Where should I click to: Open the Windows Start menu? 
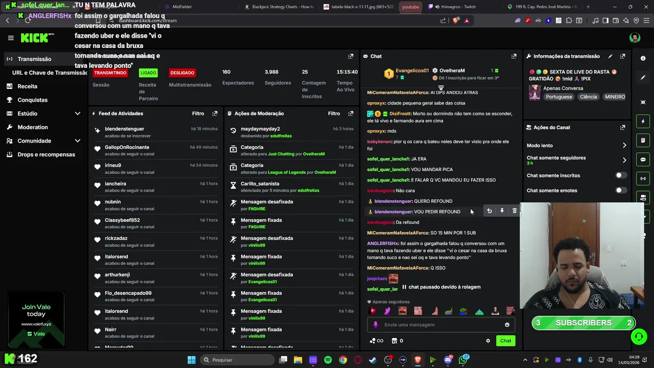[x=191, y=360]
